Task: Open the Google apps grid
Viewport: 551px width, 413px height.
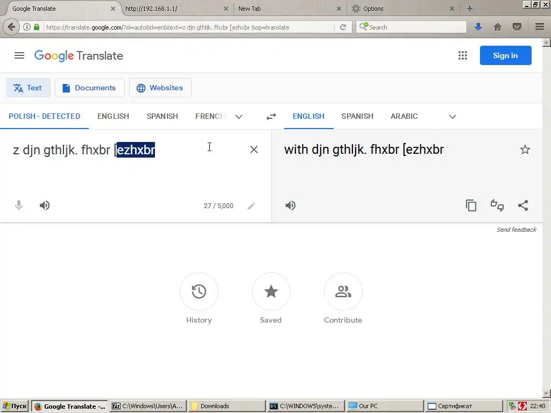Action: coord(462,55)
